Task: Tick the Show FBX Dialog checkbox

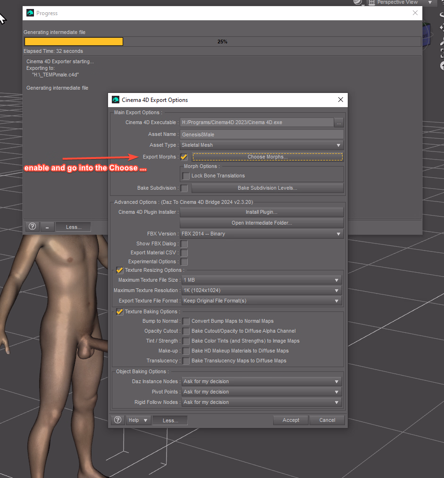Action: click(184, 244)
